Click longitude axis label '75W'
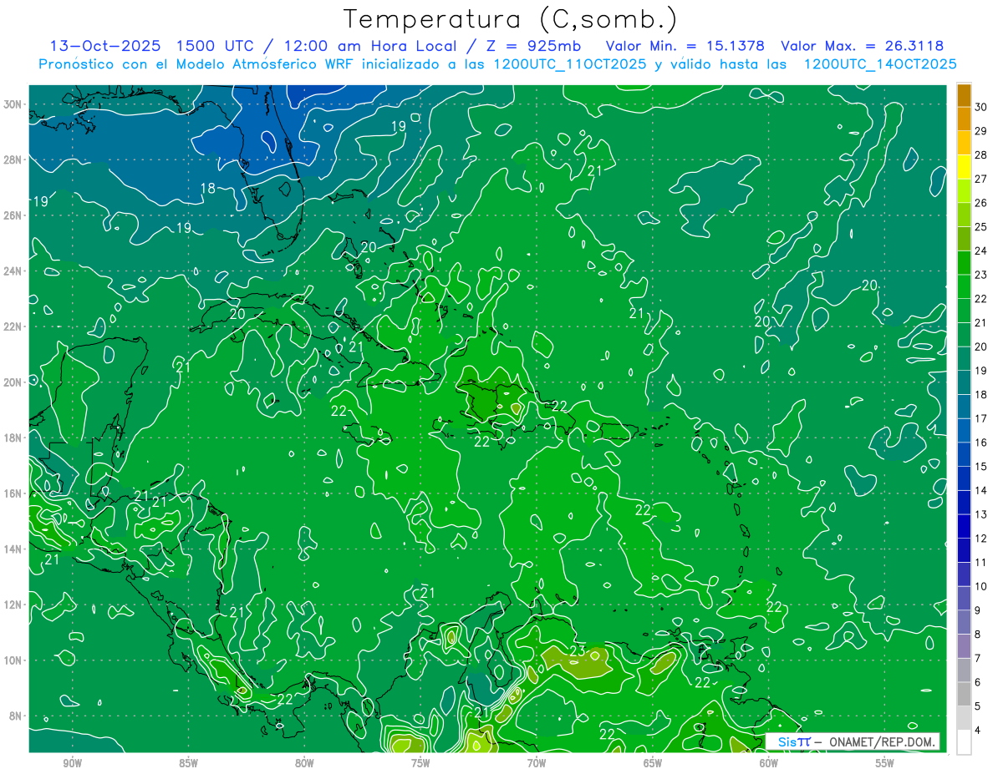The width and height of the screenshot is (1003, 774). click(420, 763)
